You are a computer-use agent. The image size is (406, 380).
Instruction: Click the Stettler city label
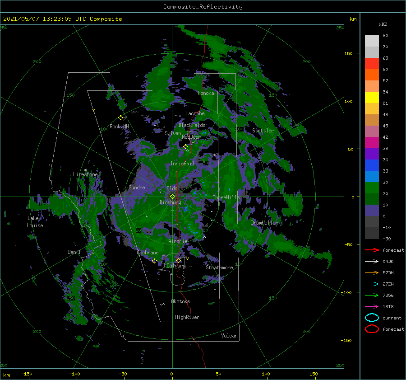tap(263, 131)
